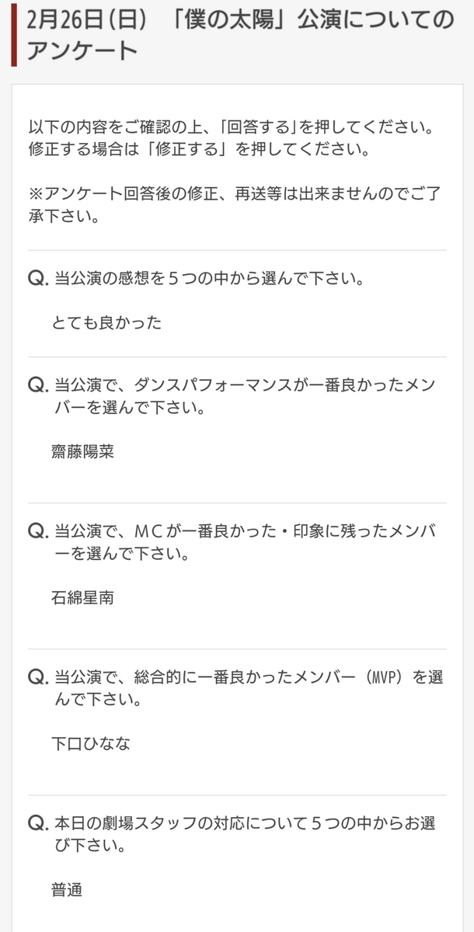
Task: Click the Q mark beside 当公演の感想 question
Action: pos(38,279)
